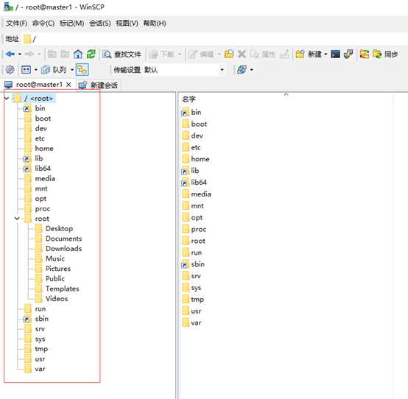Click the session view icon beside the gear
408x399 pixels.
pos(26,70)
